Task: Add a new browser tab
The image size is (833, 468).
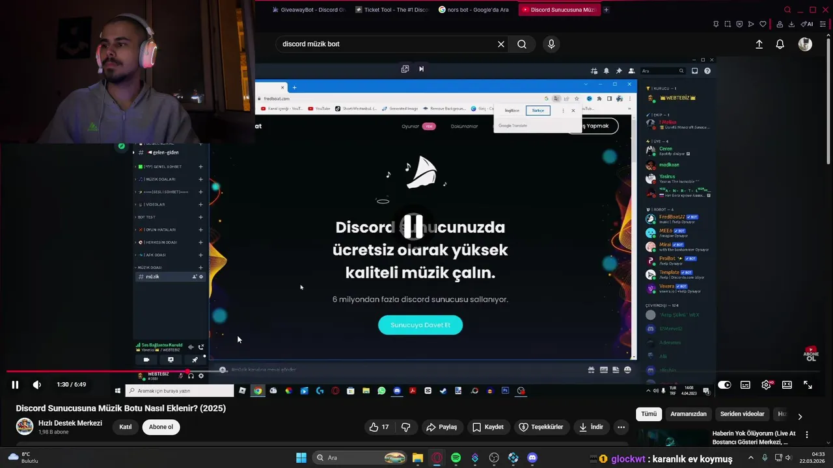Action: click(x=606, y=10)
